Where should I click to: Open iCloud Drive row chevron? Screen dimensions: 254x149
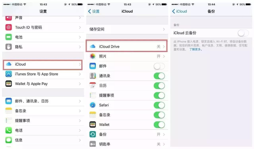coord(164,47)
